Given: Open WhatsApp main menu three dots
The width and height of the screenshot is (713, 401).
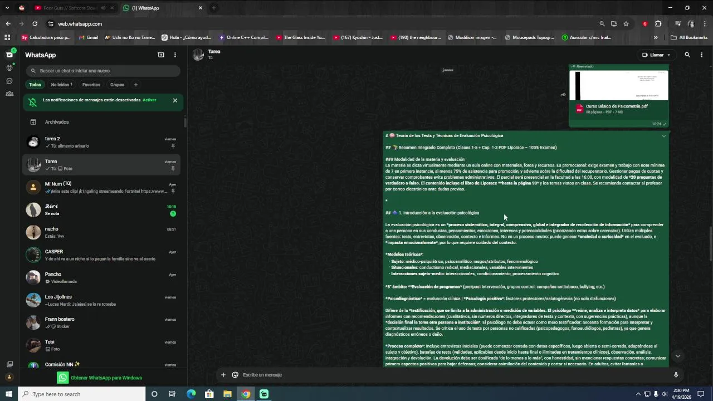Looking at the screenshot, I should [x=175, y=55].
